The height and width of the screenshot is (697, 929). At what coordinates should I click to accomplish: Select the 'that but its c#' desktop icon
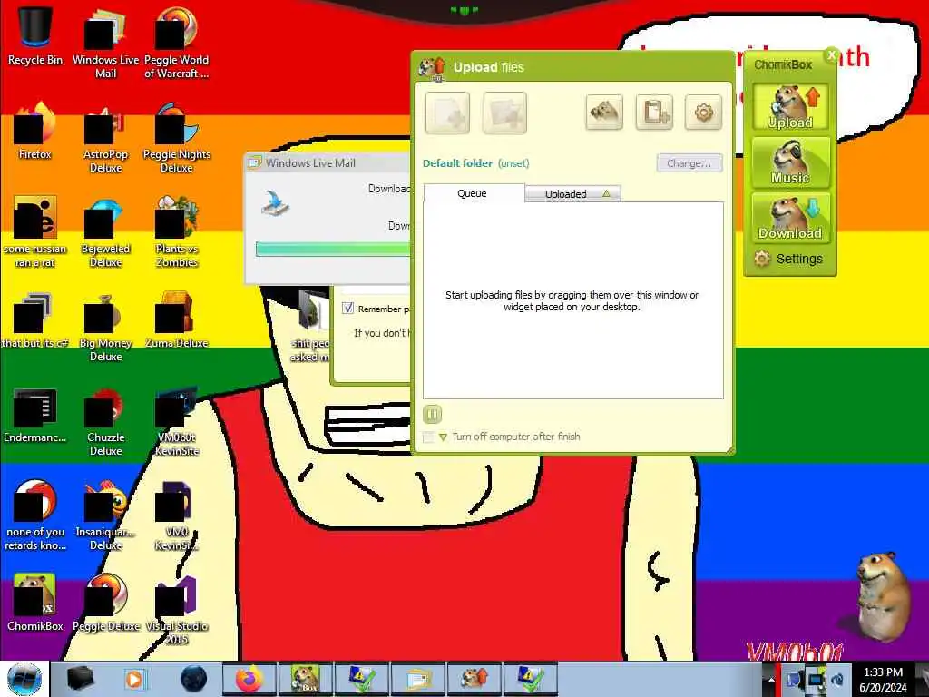[x=35, y=320]
